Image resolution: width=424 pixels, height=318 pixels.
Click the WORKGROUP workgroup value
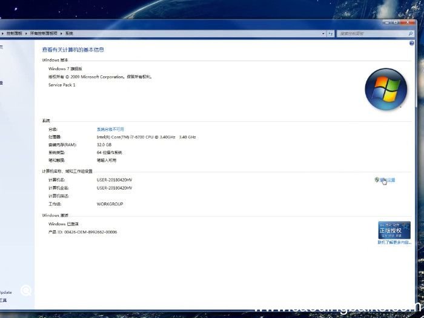point(110,204)
